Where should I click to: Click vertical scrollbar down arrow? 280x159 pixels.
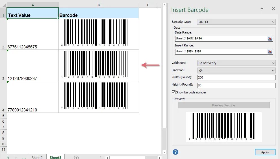(164, 152)
